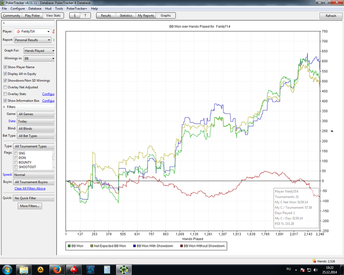Open File menu
Viewport: 344px width, 275px height.
(4, 8)
